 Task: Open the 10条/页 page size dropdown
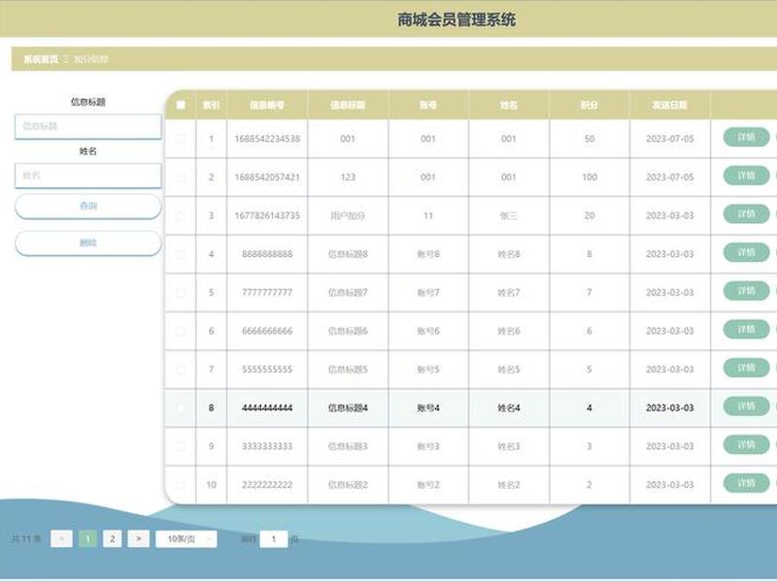coord(186,539)
